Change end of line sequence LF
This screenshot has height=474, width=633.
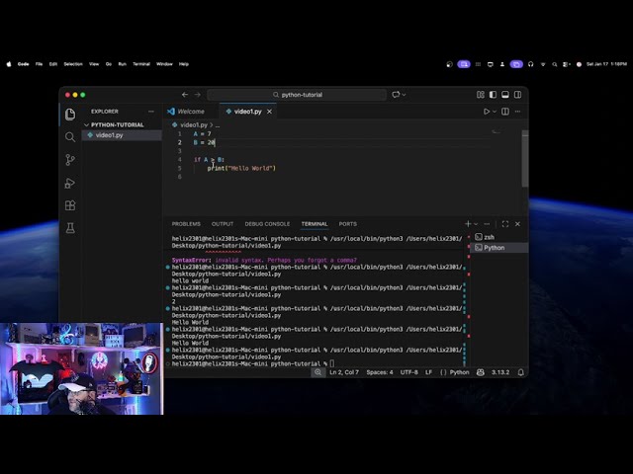click(428, 372)
